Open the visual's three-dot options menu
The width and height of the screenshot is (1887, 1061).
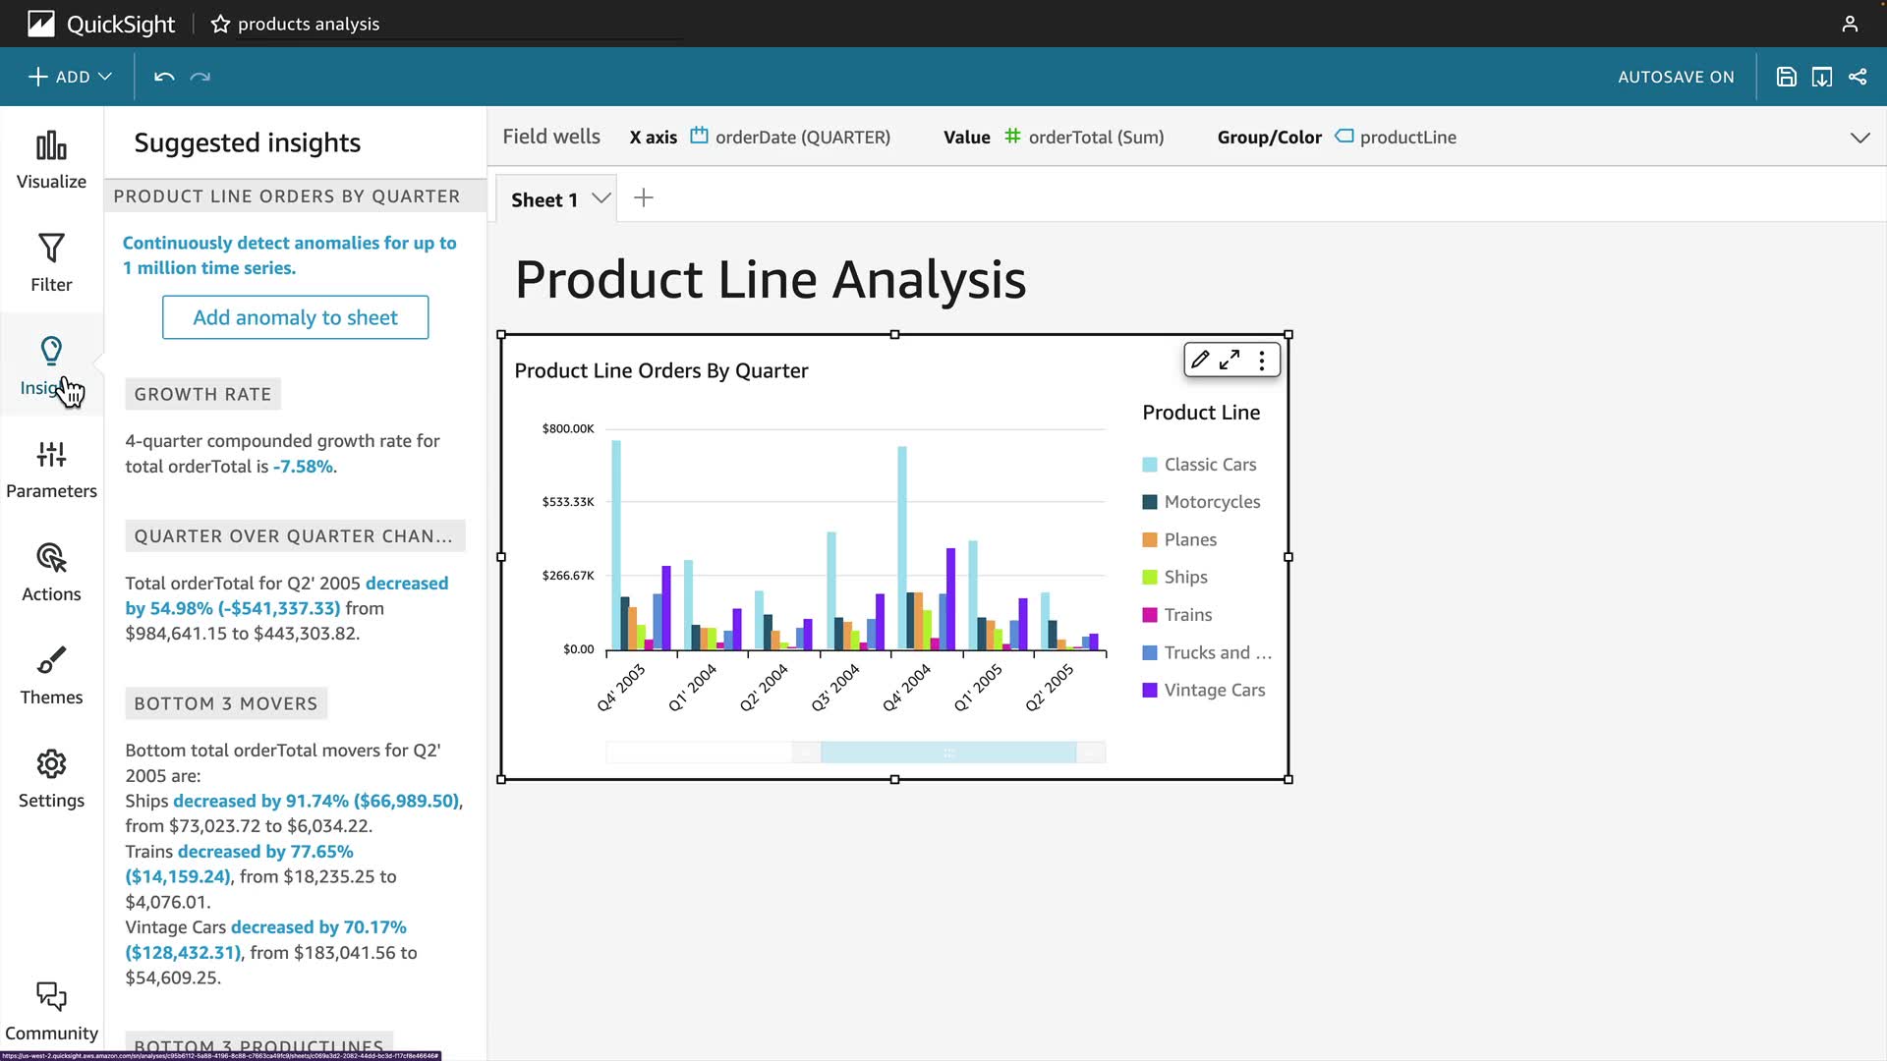click(1262, 361)
